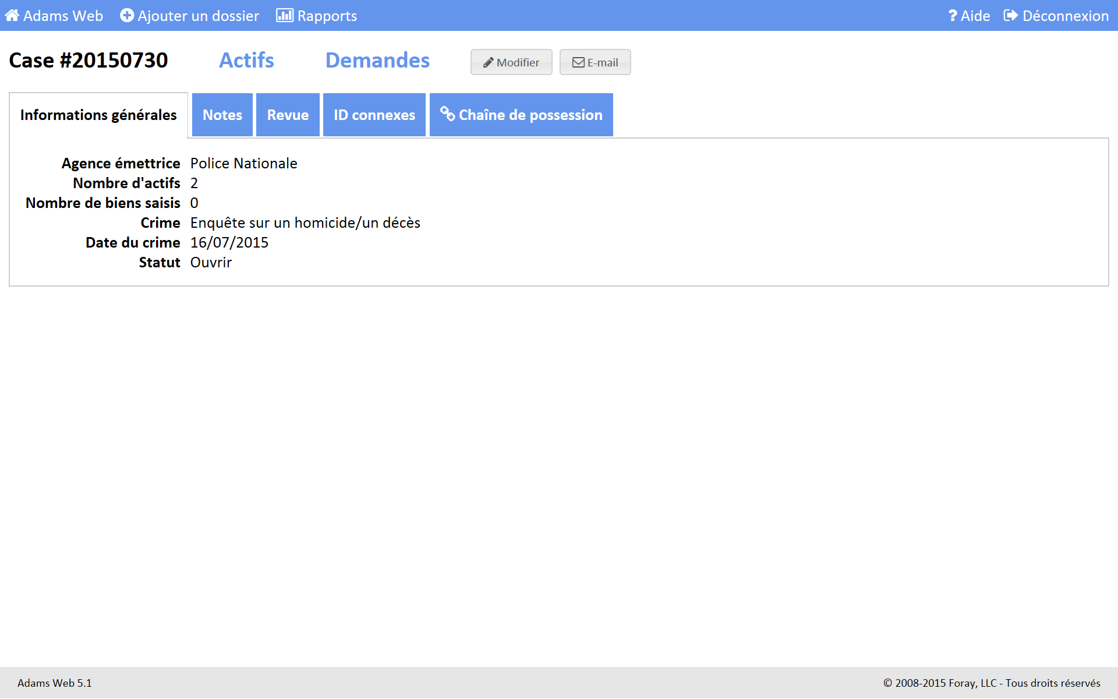This screenshot has width=1118, height=699.
Task: Select the Informations générales tab
Action: click(x=98, y=115)
